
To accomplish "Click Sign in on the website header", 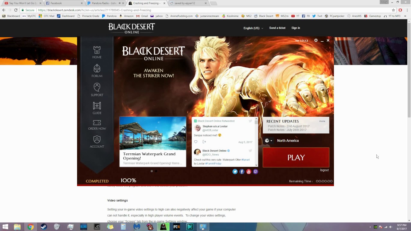I will 295,28.
